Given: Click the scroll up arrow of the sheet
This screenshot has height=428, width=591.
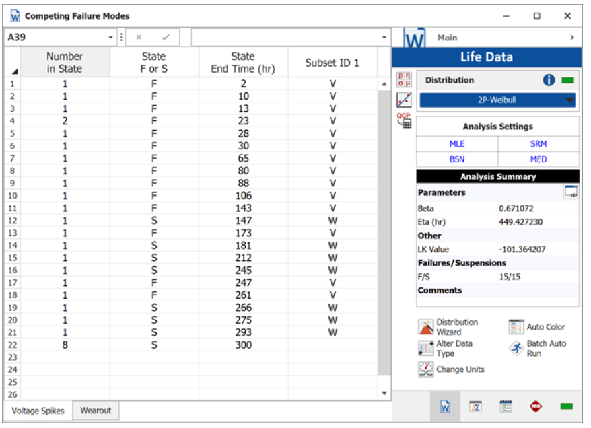Looking at the screenshot, I should [384, 84].
